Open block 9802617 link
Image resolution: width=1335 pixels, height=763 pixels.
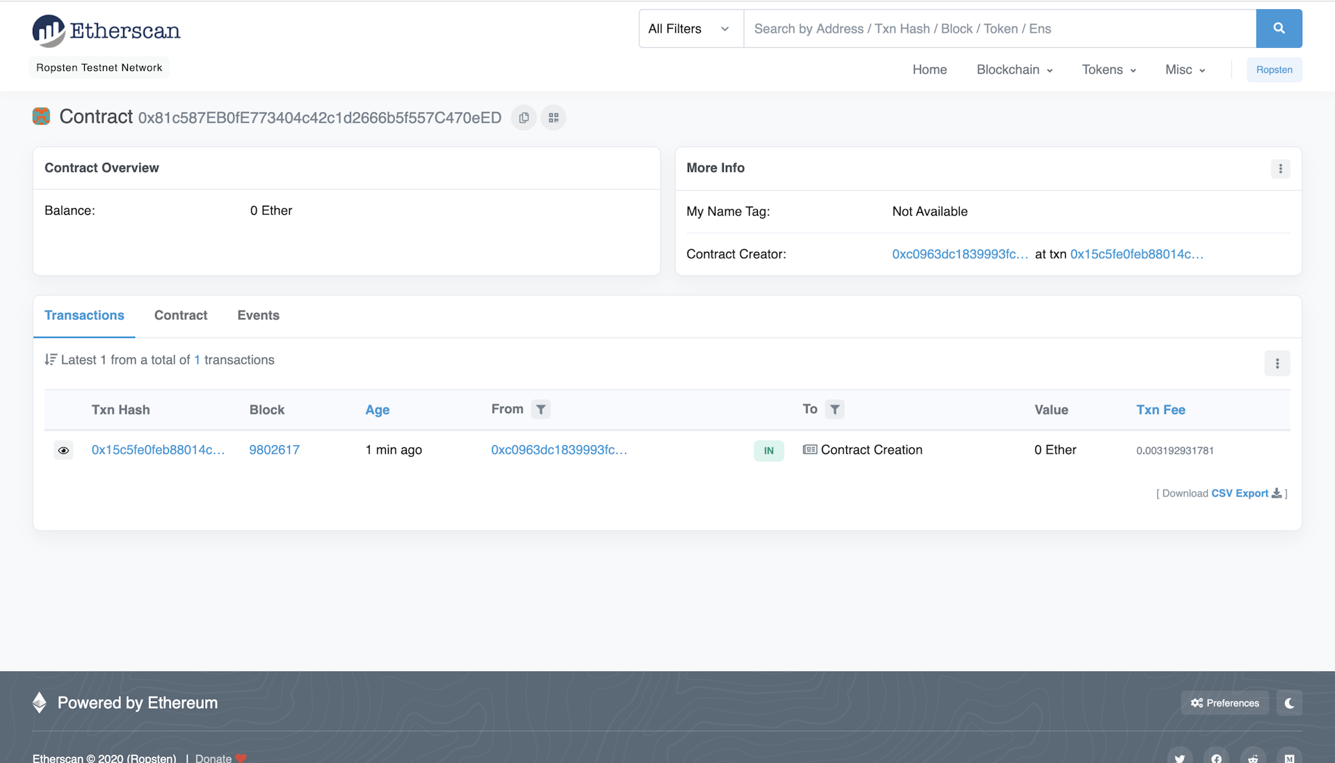tap(274, 450)
